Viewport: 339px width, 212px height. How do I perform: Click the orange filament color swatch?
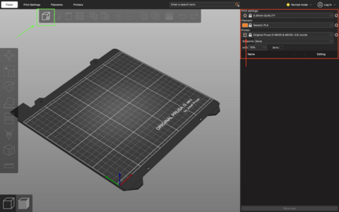point(245,25)
